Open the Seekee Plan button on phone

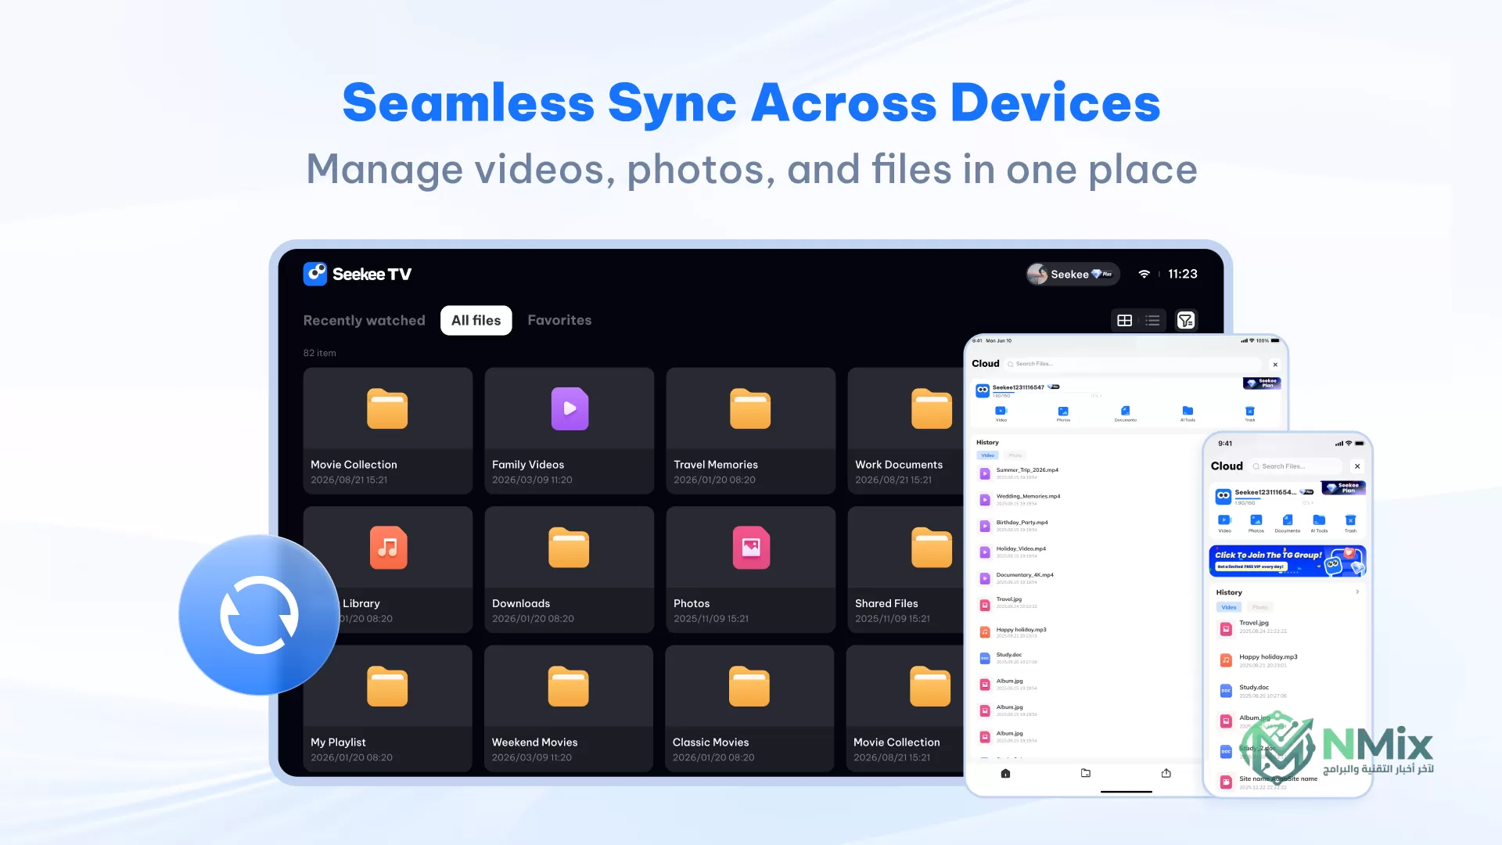point(1344,487)
